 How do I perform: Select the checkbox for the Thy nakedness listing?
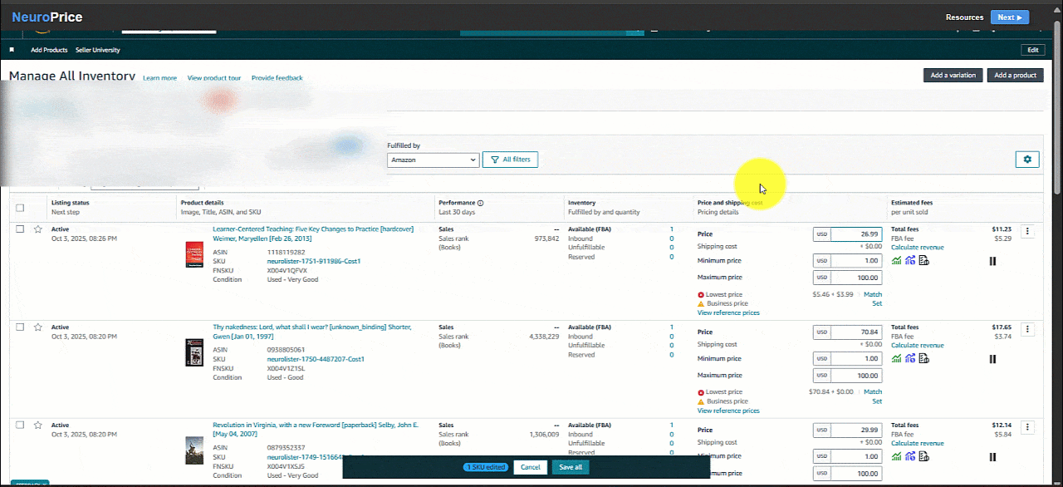pyautogui.click(x=20, y=327)
